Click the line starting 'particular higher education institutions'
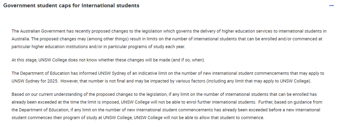Image resolution: width=338 pixels, height=122 pixels. point(98,47)
